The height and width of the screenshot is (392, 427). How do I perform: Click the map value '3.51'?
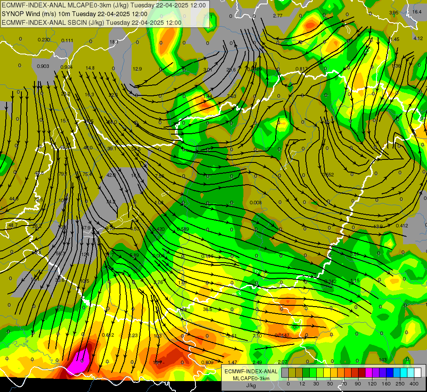point(354,254)
